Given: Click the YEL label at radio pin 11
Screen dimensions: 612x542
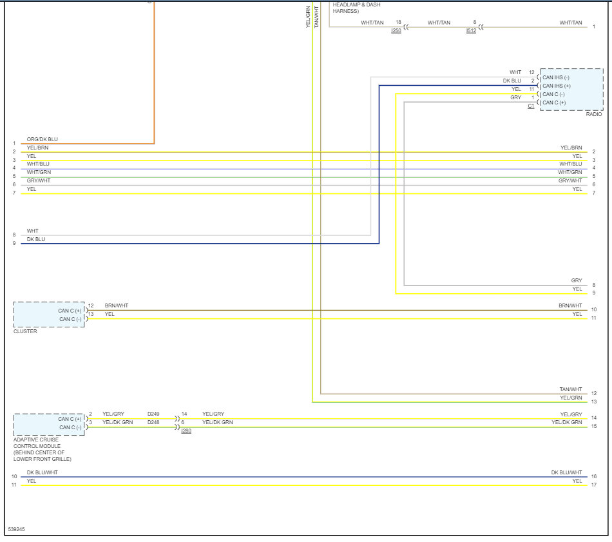Looking at the screenshot, I should click(516, 89).
